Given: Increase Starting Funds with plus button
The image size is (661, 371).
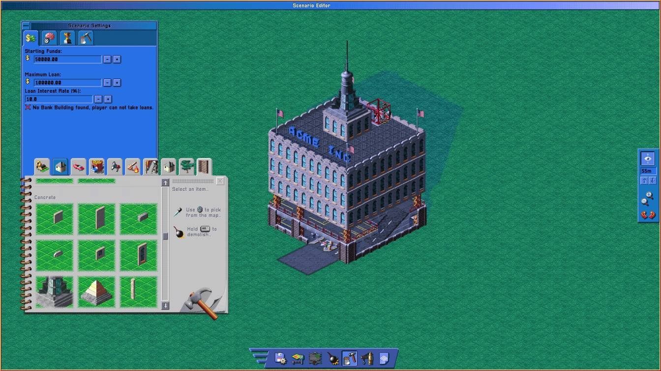Looking at the screenshot, I should (117, 59).
